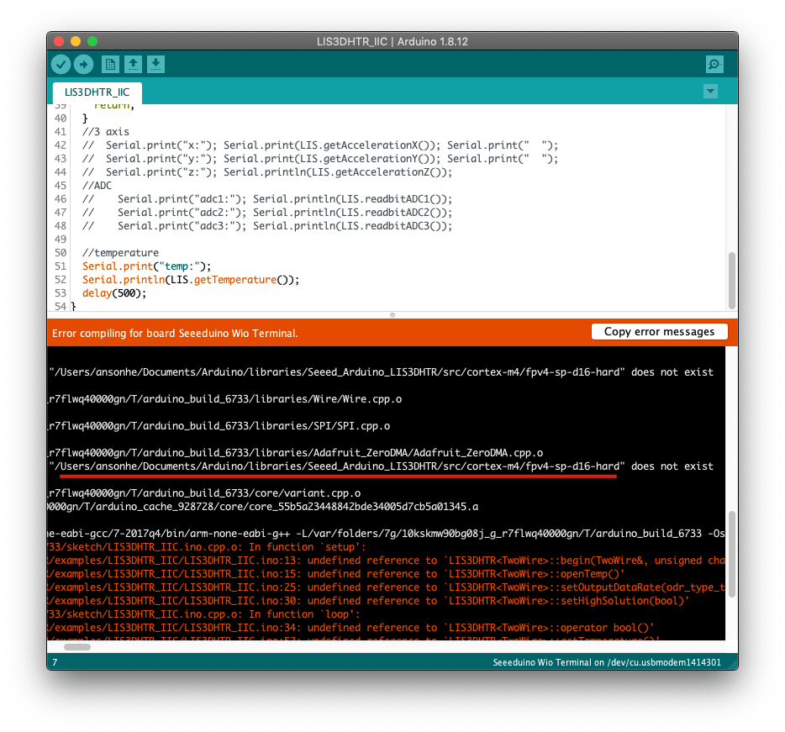Open the sketch tabs dropdown arrow
The height and width of the screenshot is (732, 785).
pos(710,91)
